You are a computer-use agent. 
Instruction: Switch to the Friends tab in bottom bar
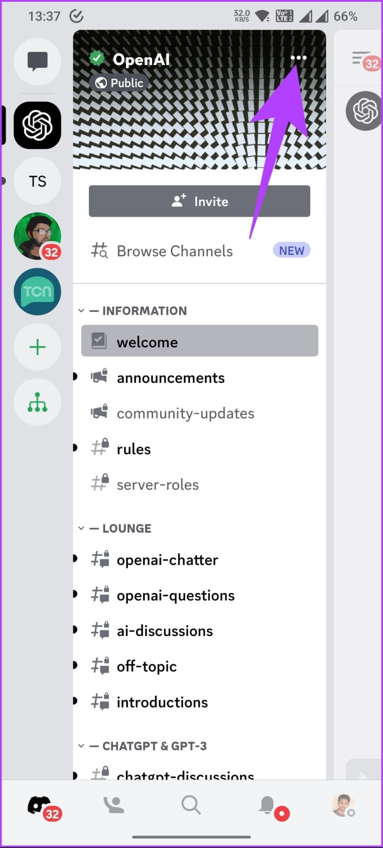(114, 806)
